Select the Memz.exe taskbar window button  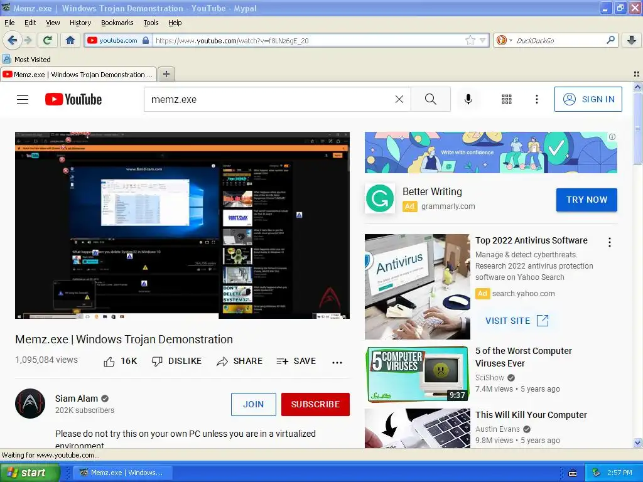tap(122, 473)
